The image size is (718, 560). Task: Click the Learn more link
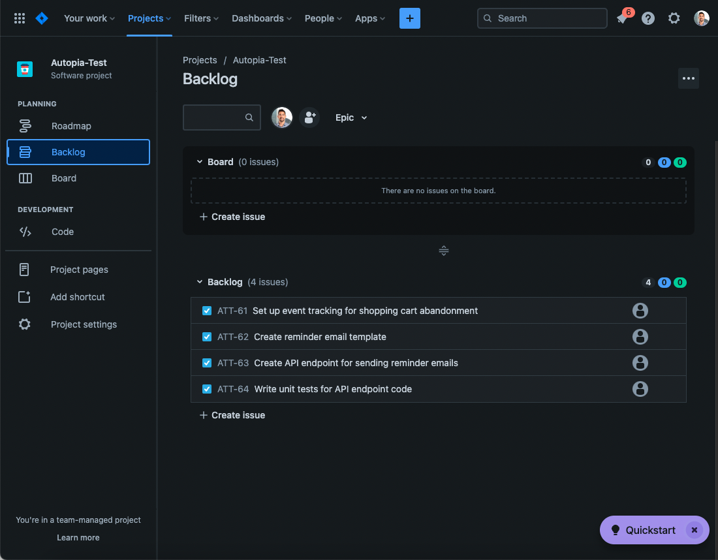click(78, 538)
